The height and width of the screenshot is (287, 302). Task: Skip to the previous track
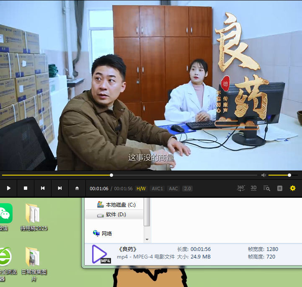tap(43, 189)
